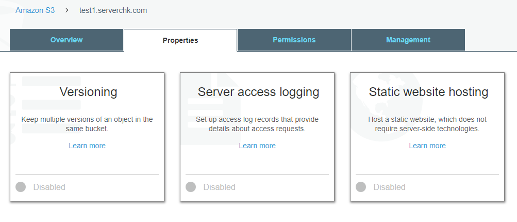
Task: Click the Static website hosting status circle
Action: pyautogui.click(x=361, y=187)
